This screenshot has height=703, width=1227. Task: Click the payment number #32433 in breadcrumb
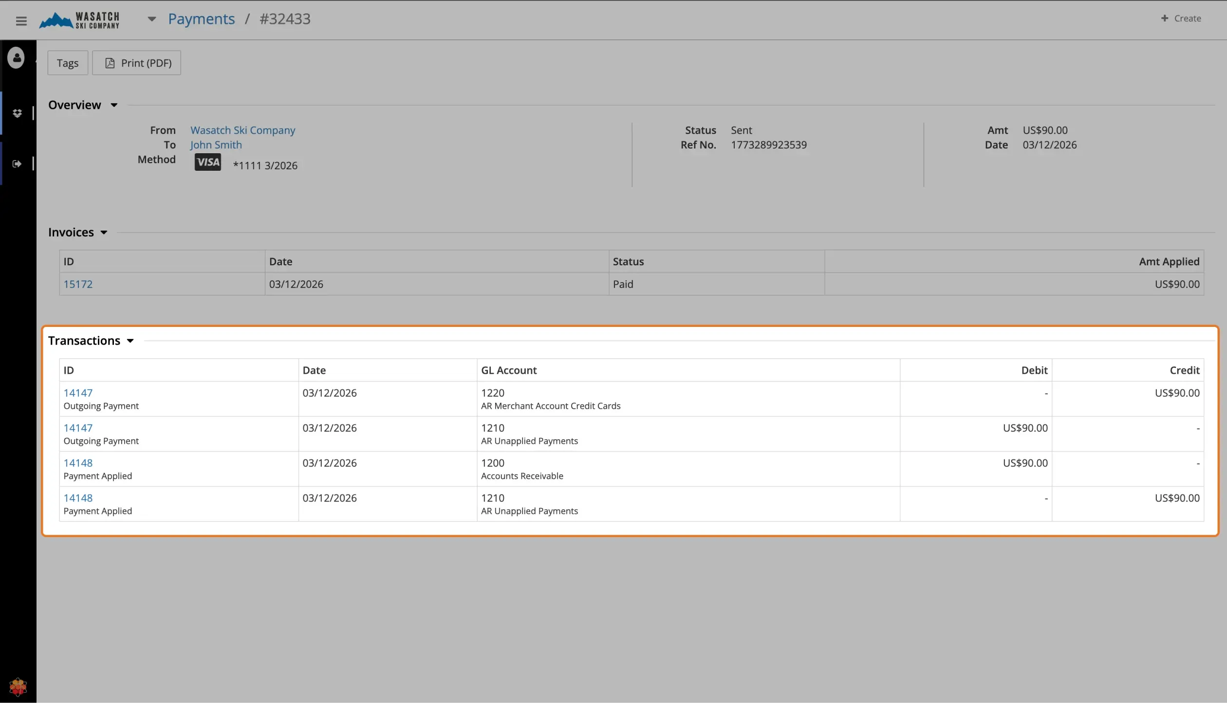(285, 19)
